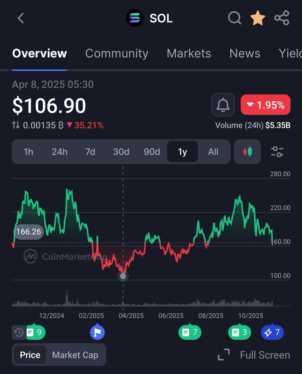
Task: Go back with the left chevron arrow
Action: tap(21, 18)
